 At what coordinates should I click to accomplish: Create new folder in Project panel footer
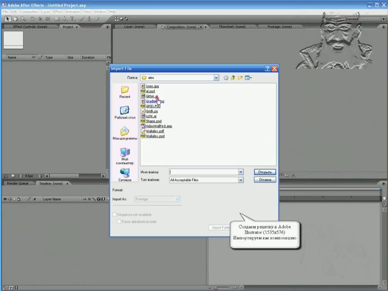pos(13,176)
